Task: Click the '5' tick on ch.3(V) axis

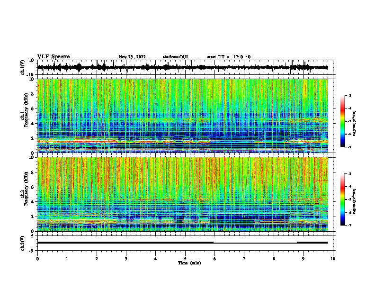Action: pyautogui.click(x=33, y=236)
